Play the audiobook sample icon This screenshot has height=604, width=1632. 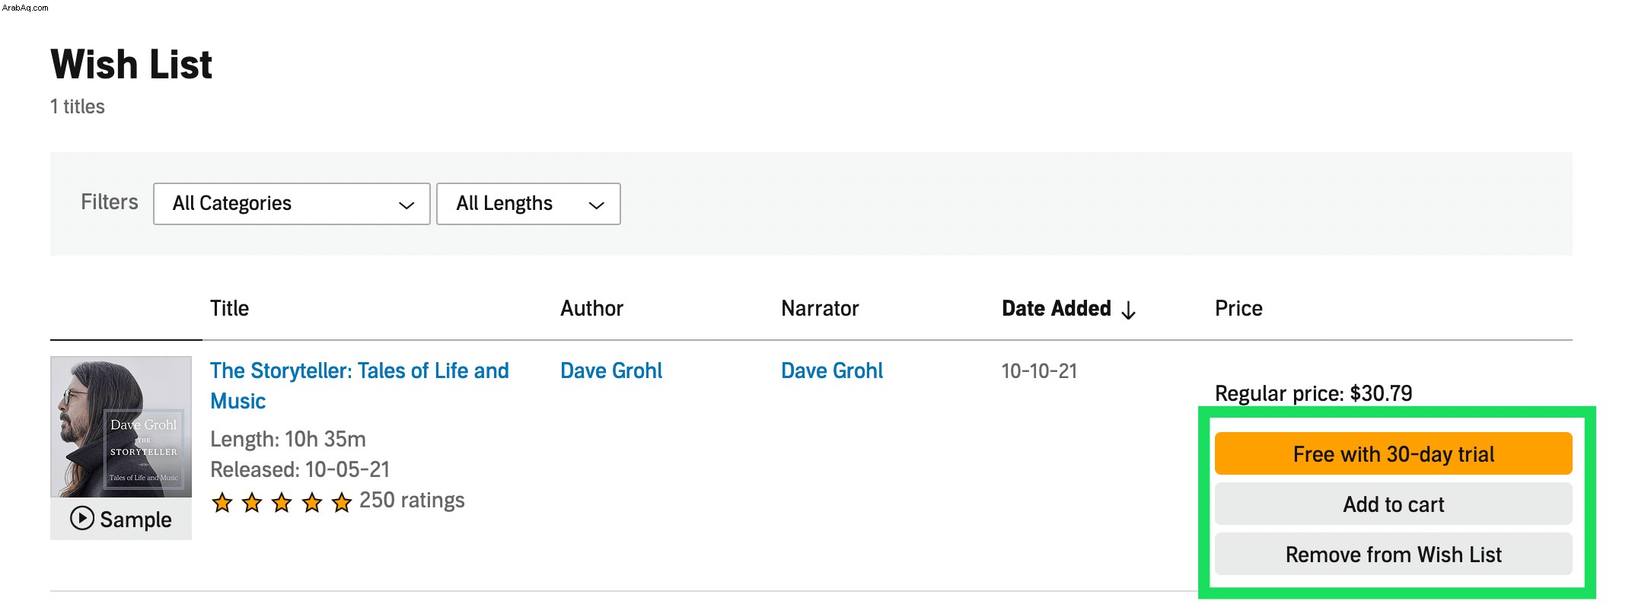pos(82,518)
